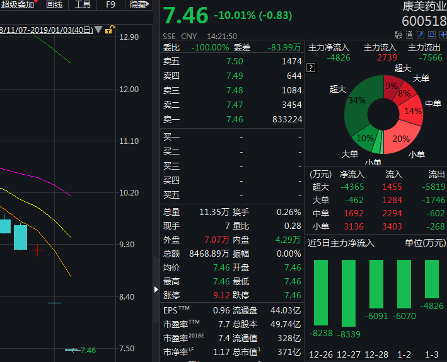The width and height of the screenshot is (447, 362).
Task: Click the 7.46 price marker on chart axis
Action: pyautogui.click(x=88, y=350)
